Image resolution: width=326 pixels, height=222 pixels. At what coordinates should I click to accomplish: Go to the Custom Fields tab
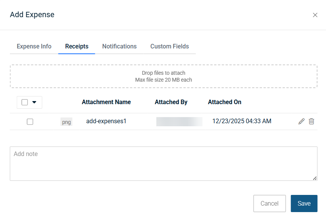pyautogui.click(x=169, y=46)
